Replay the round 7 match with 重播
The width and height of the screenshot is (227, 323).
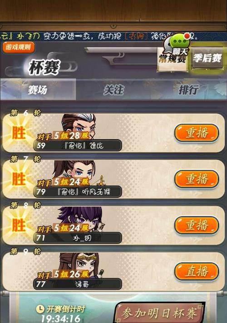tap(197, 179)
